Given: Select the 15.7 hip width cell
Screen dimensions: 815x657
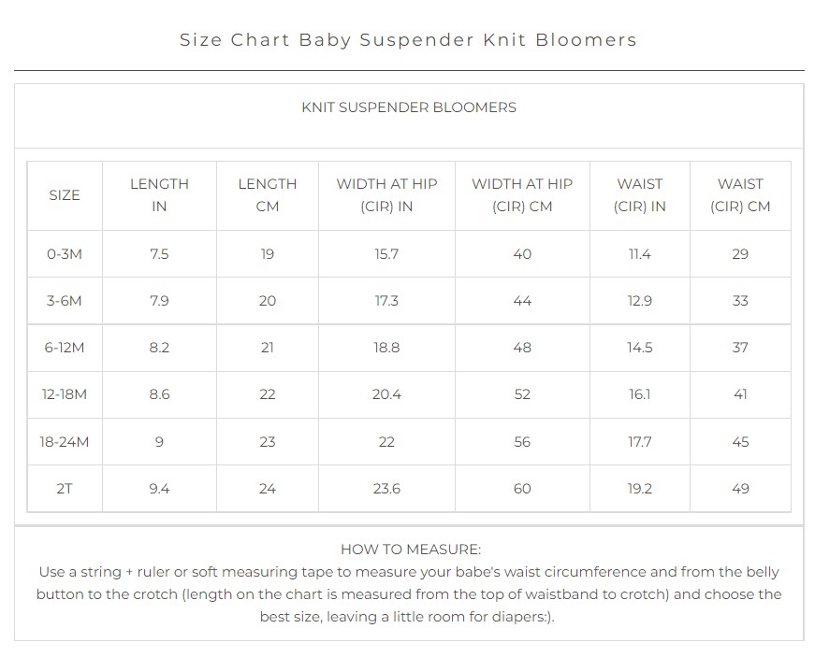Looking at the screenshot, I should coord(386,254).
